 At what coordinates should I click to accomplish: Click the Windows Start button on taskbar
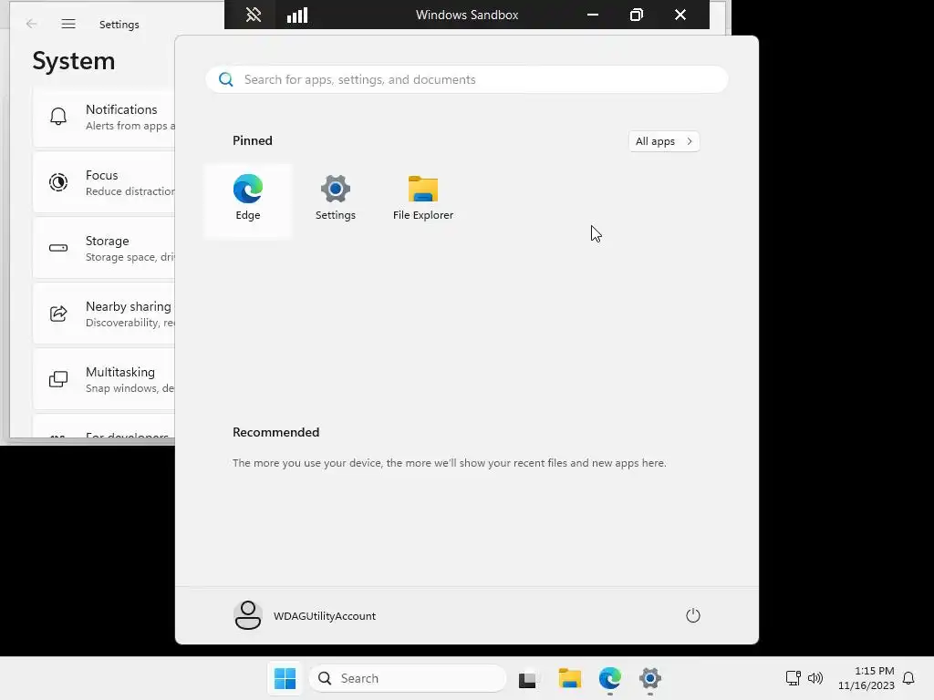(x=285, y=678)
